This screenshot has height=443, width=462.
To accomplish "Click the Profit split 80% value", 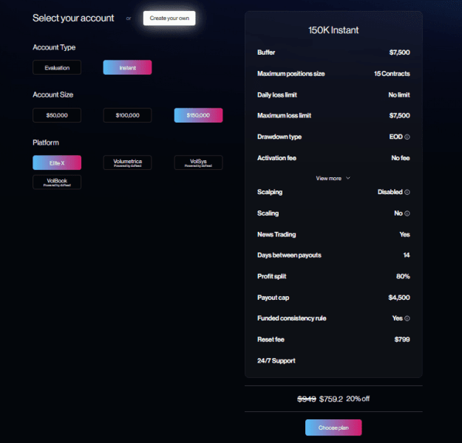I will tap(403, 276).
